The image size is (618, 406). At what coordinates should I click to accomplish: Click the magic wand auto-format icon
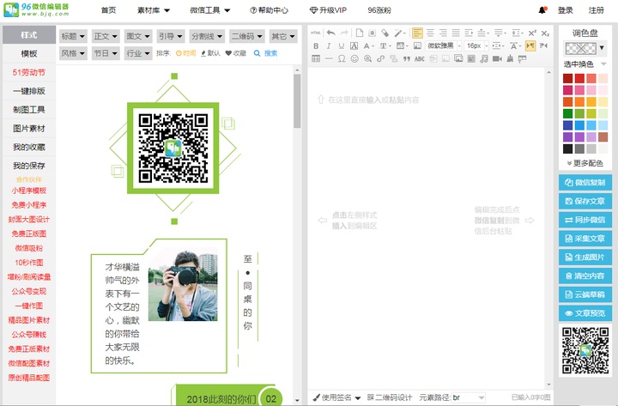point(399,33)
